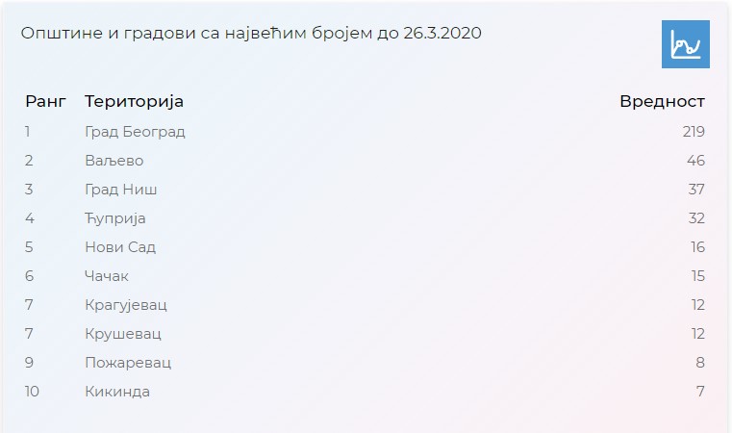The height and width of the screenshot is (433, 732).
Task: Click rank number 10 cell
Action: click(32, 392)
